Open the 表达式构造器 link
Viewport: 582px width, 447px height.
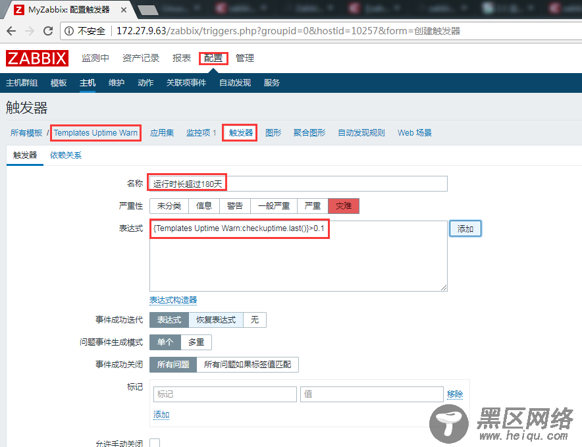tap(173, 300)
